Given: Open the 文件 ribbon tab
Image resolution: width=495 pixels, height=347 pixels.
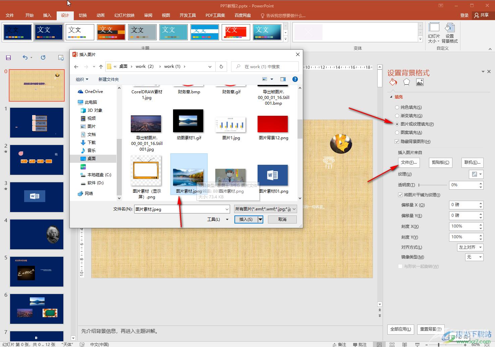Looking at the screenshot, I should [x=10, y=15].
